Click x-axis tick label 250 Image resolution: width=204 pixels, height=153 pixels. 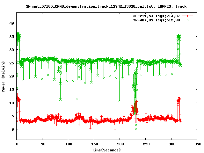click(146, 144)
